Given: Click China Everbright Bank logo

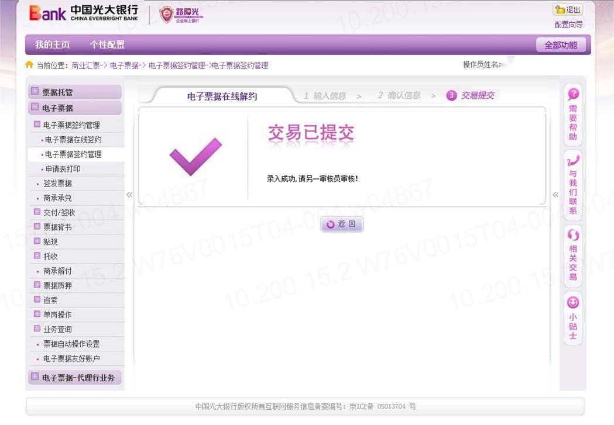Looking at the screenshot, I should click(84, 13).
